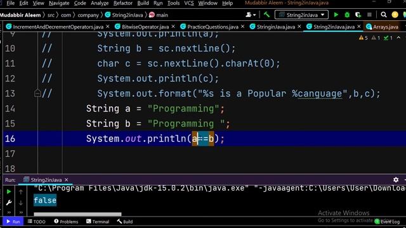Open the Terminal tool window
Screen dimensions: 406x228
98,222
